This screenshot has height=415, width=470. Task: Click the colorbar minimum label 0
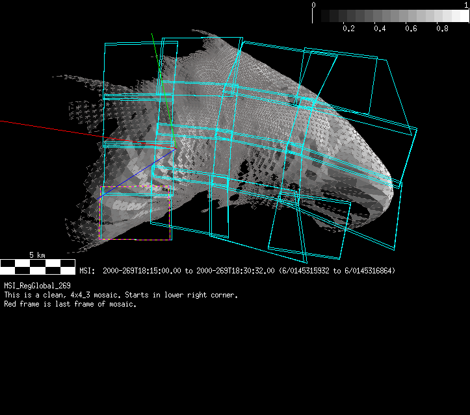[x=314, y=5]
